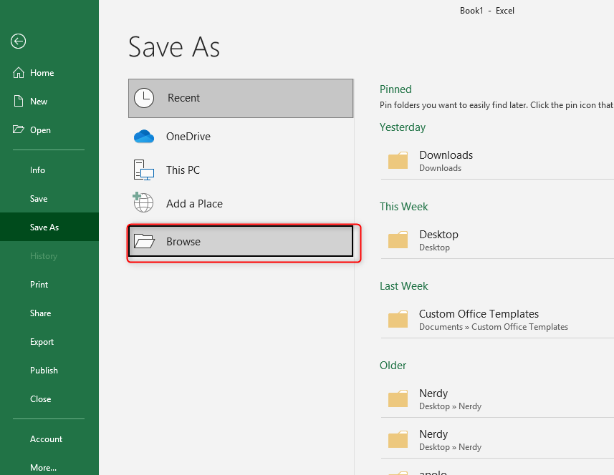Open OneDrive via its cloud icon
The image size is (614, 475).
(x=143, y=136)
